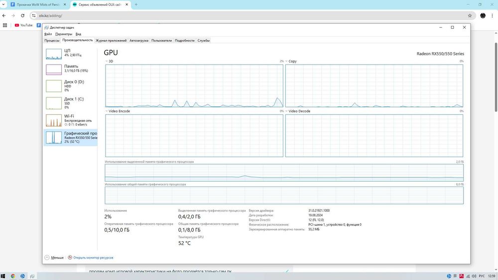This screenshot has height=280, width=498.
Task: Close the OLX browser tab
Action: coord(126,5)
